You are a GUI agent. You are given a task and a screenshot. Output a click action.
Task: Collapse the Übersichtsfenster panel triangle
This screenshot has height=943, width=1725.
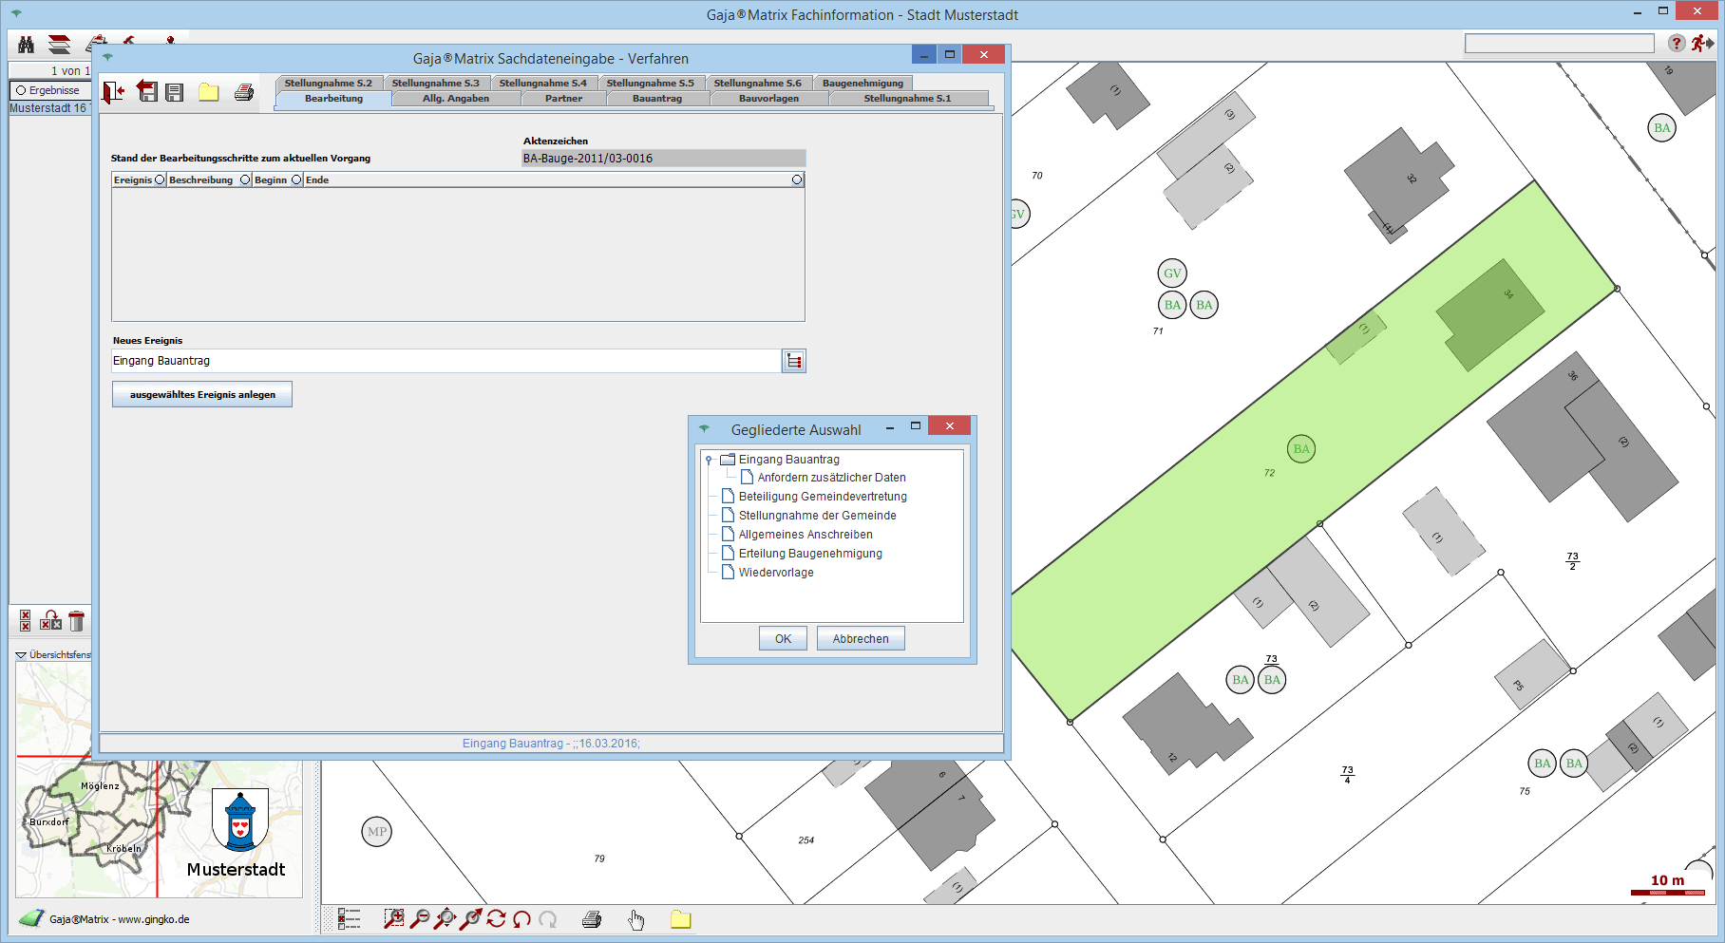(x=21, y=655)
